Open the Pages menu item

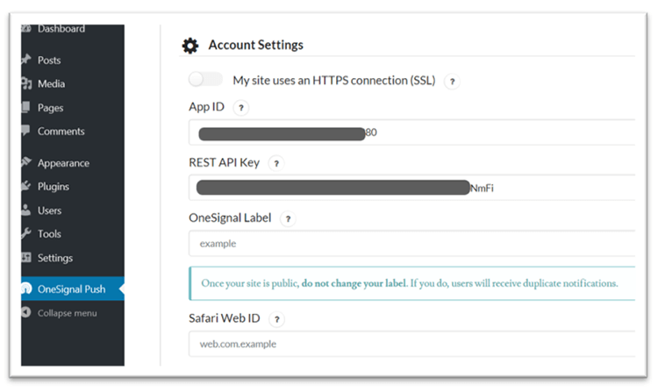(x=50, y=108)
